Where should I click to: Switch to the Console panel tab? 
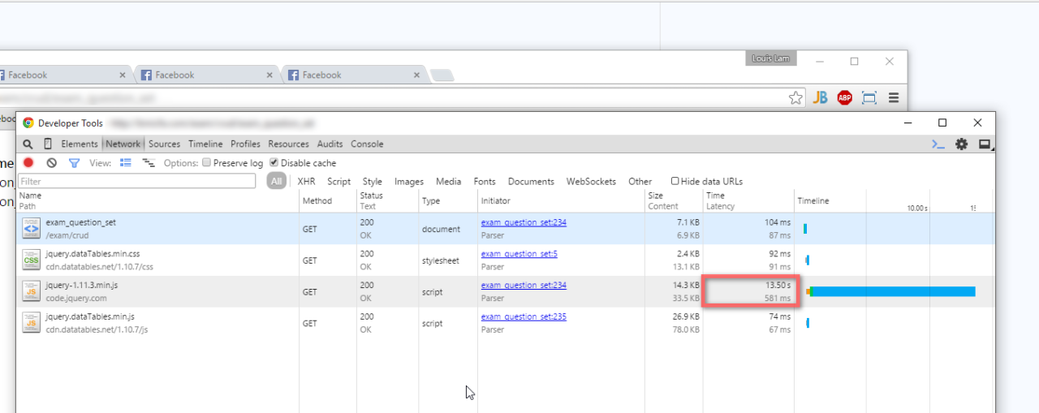pos(367,144)
